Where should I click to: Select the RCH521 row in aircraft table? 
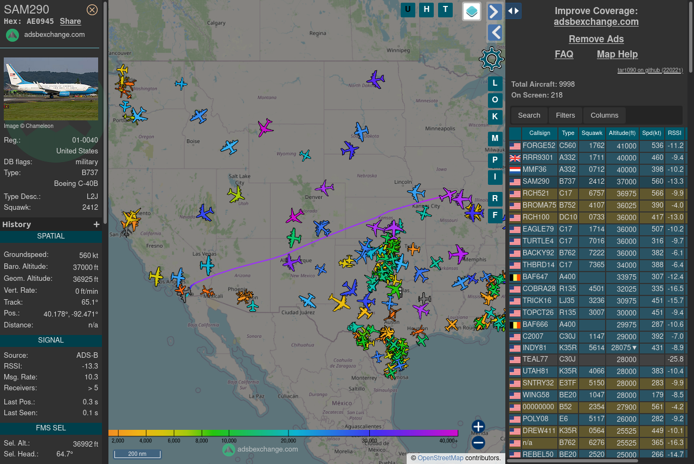pyautogui.click(x=597, y=194)
